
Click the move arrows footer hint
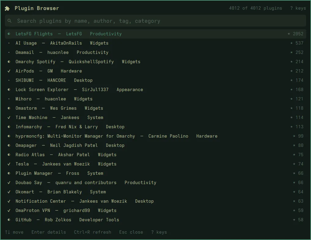pyautogui.click(x=14, y=232)
